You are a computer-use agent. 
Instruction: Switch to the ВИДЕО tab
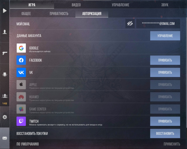(76, 5)
